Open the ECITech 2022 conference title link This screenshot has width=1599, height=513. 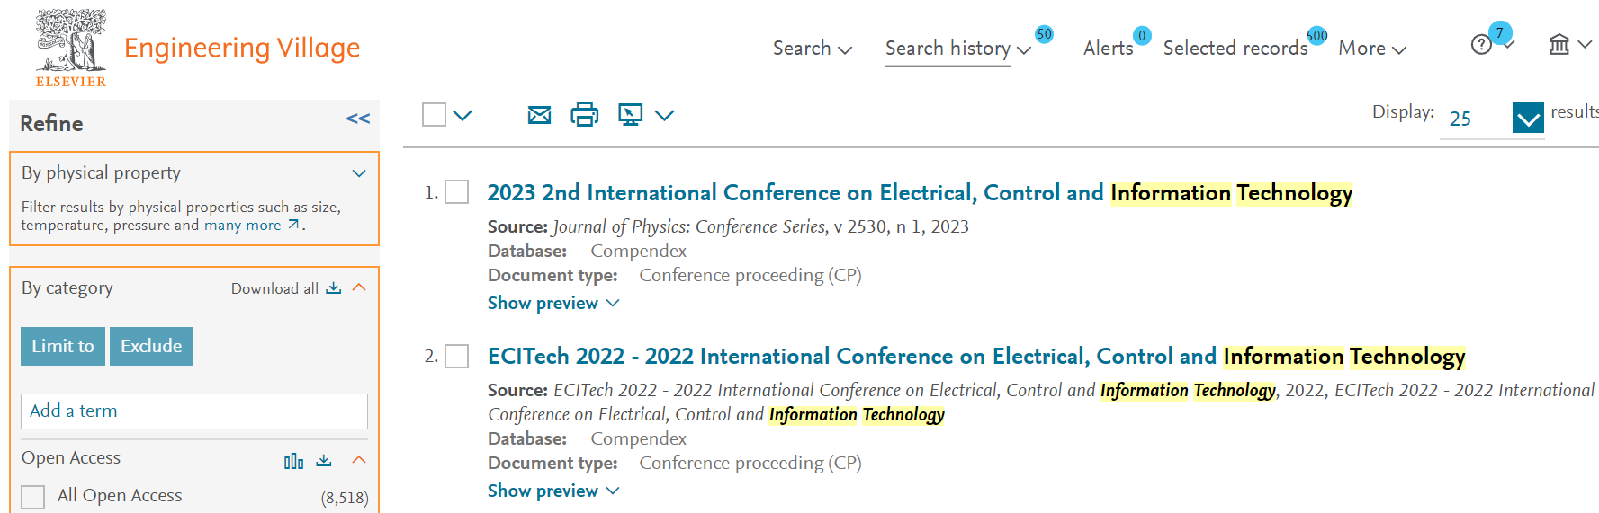click(x=976, y=357)
